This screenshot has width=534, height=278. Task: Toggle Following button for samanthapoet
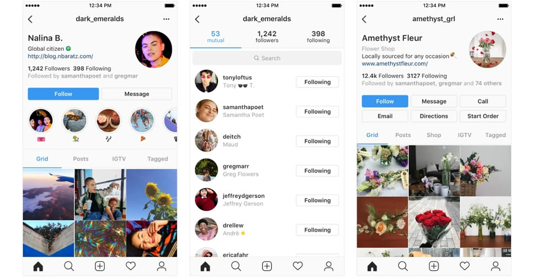(x=317, y=112)
